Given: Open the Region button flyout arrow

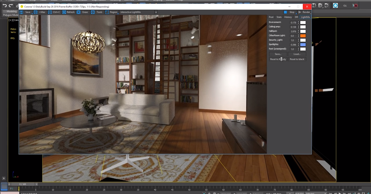Looking at the screenshot, I should click(x=118, y=13).
